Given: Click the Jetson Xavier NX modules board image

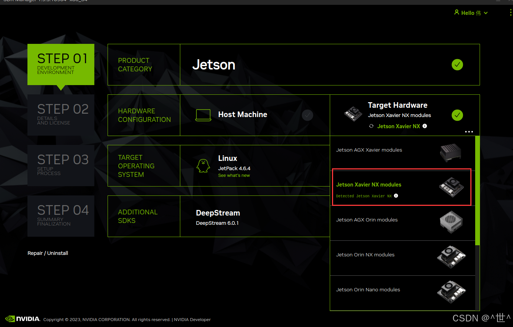Looking at the screenshot, I should (451, 187).
